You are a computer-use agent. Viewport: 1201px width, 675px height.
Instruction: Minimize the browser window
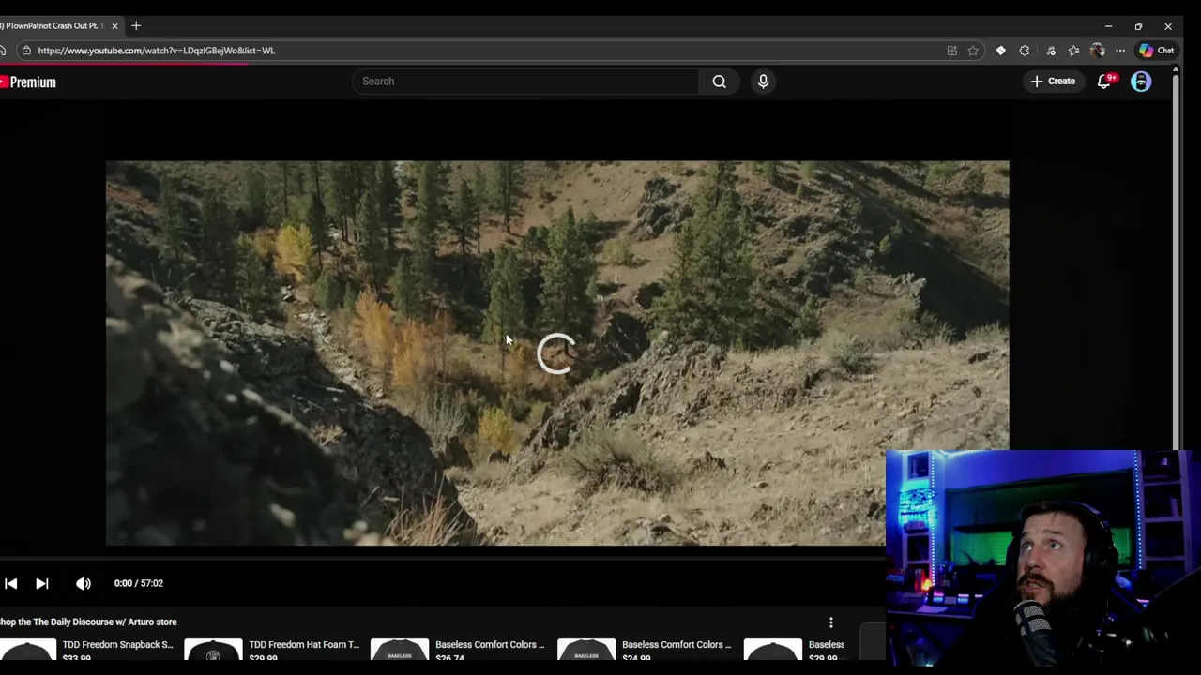coord(1108,26)
